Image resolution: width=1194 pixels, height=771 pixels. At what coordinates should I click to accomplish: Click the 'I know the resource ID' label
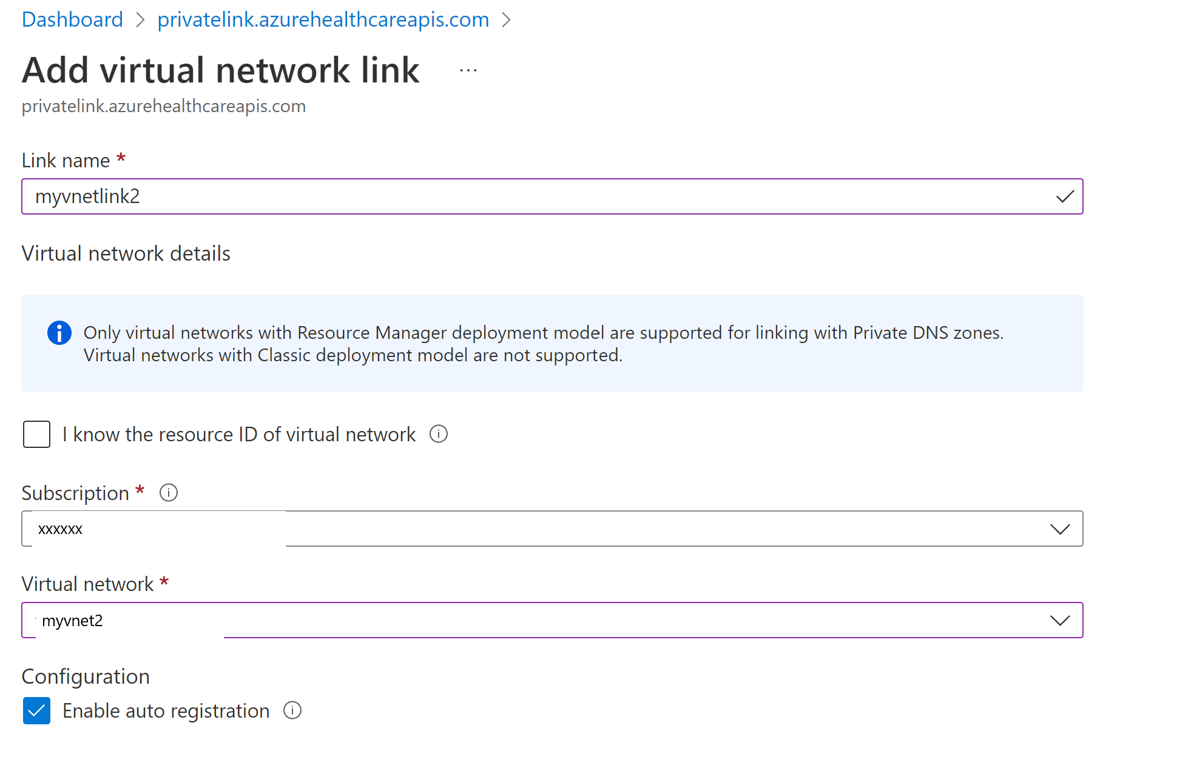(239, 435)
